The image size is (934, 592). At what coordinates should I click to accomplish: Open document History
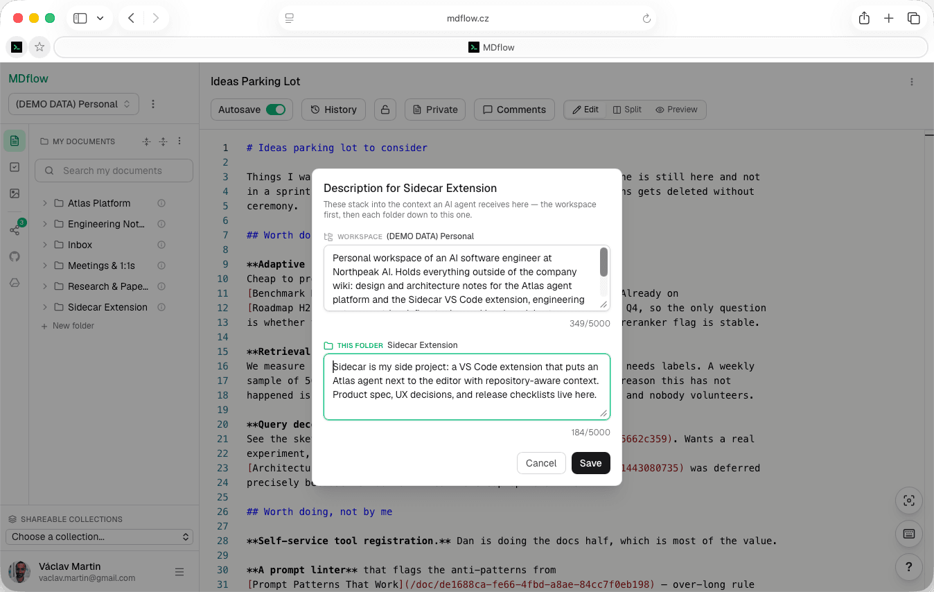pyautogui.click(x=333, y=110)
